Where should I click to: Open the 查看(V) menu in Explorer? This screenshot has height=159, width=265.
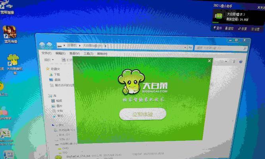tap(75, 53)
